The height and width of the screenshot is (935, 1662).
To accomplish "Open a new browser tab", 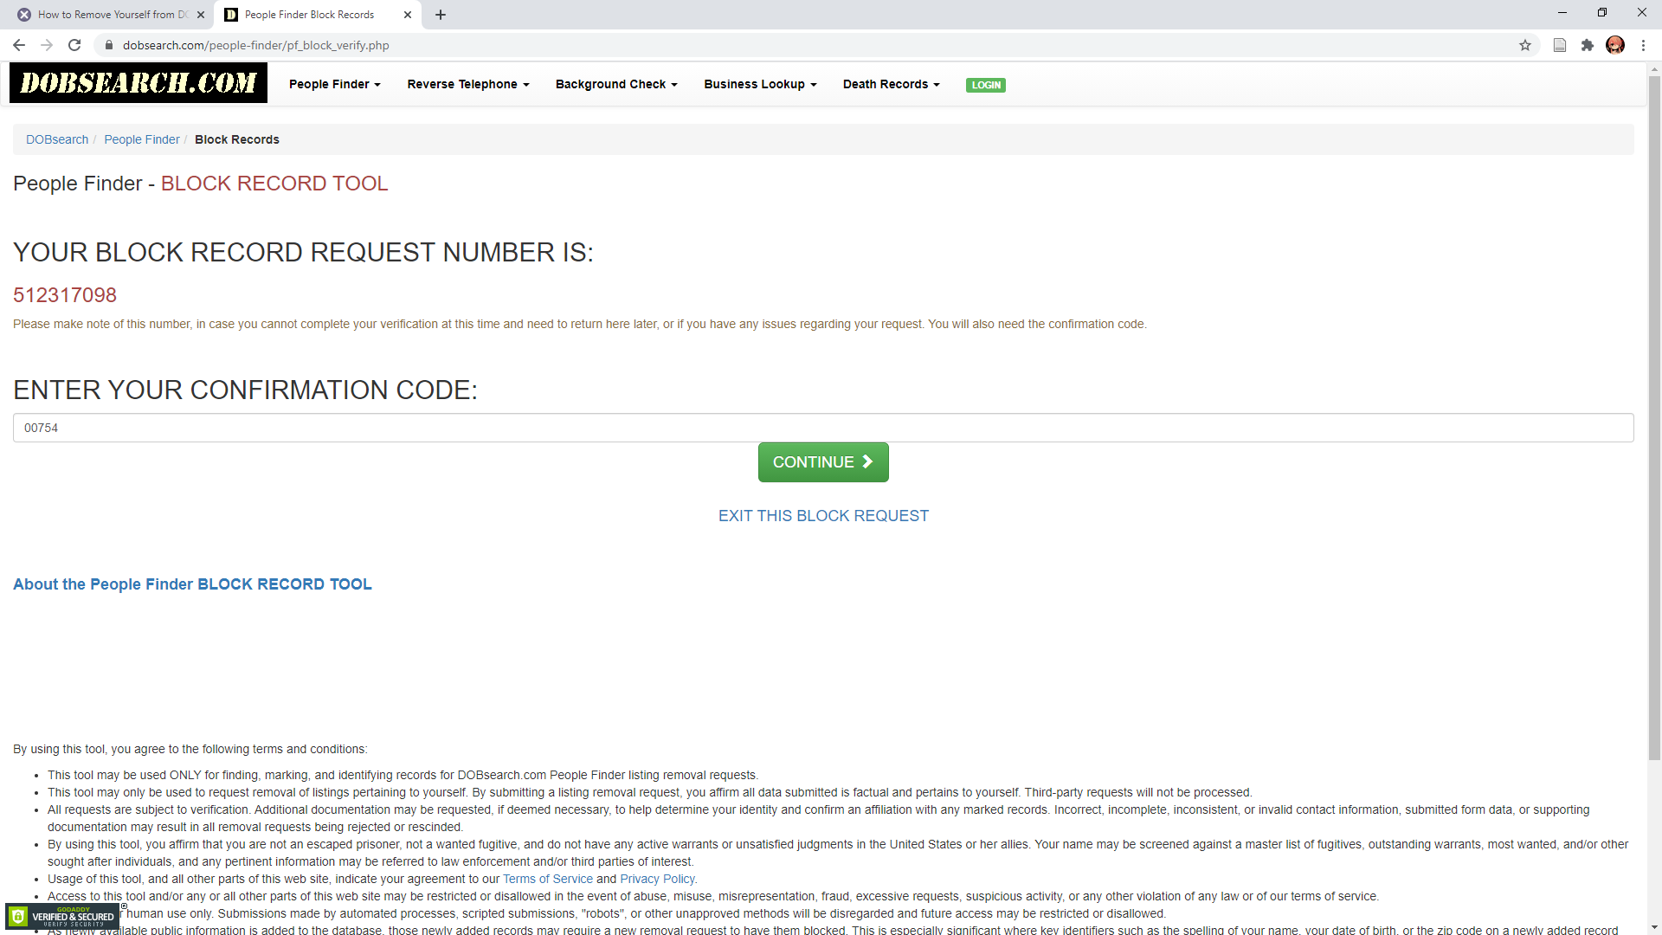I will click(441, 15).
